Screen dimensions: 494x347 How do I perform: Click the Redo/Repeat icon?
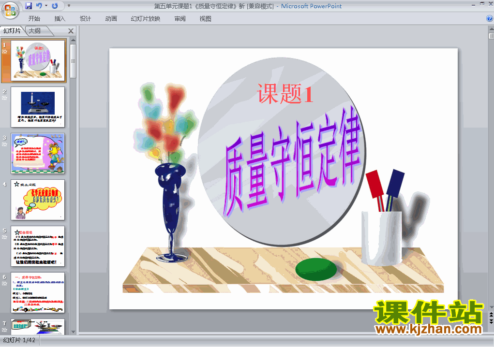55,6
